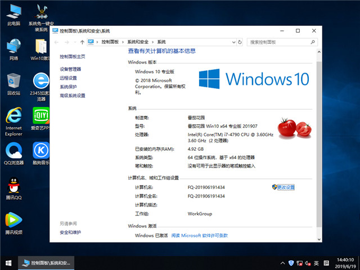Select the Intel Core i7-4790 processor text

coord(231,137)
